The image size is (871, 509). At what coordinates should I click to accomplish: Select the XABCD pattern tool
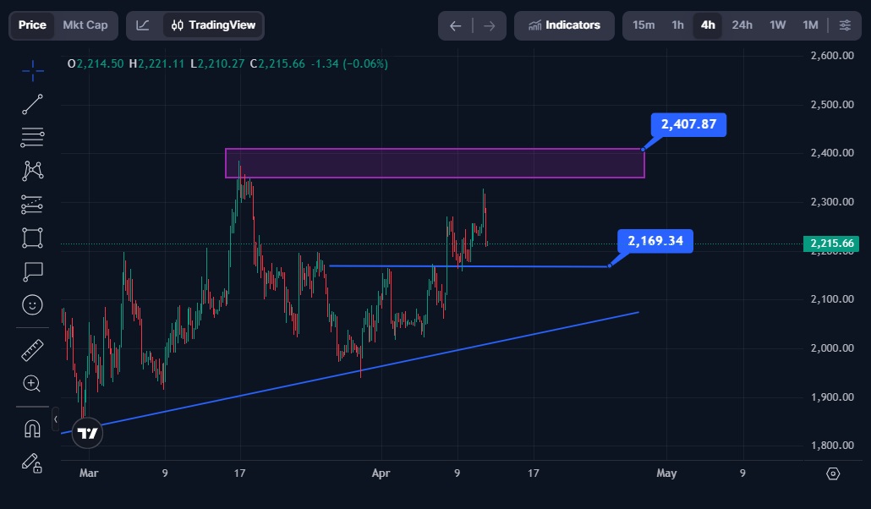click(32, 171)
